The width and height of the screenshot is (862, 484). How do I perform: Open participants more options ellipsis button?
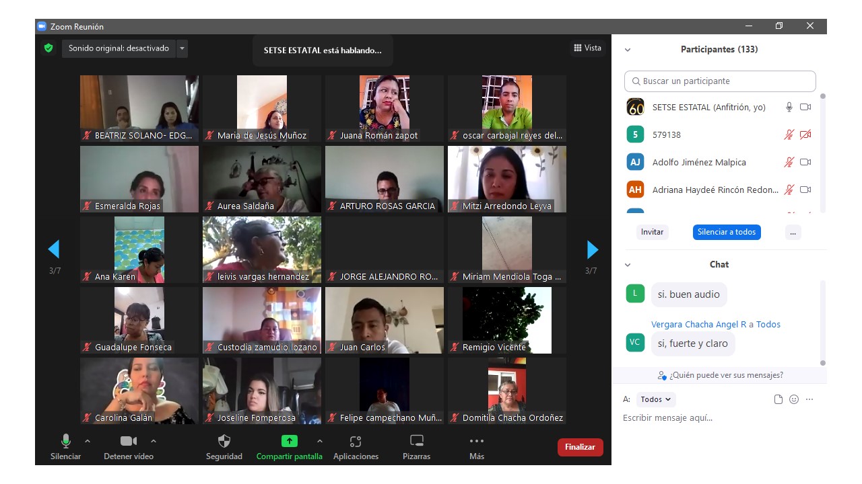click(x=793, y=232)
